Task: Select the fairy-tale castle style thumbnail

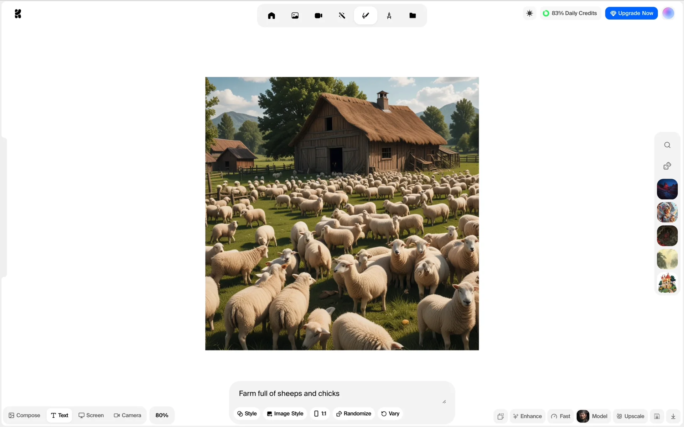Action: pos(667,283)
